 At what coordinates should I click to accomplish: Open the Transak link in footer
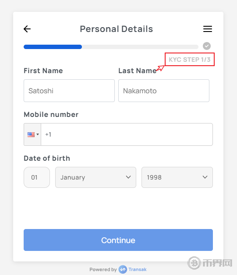tap(138, 269)
